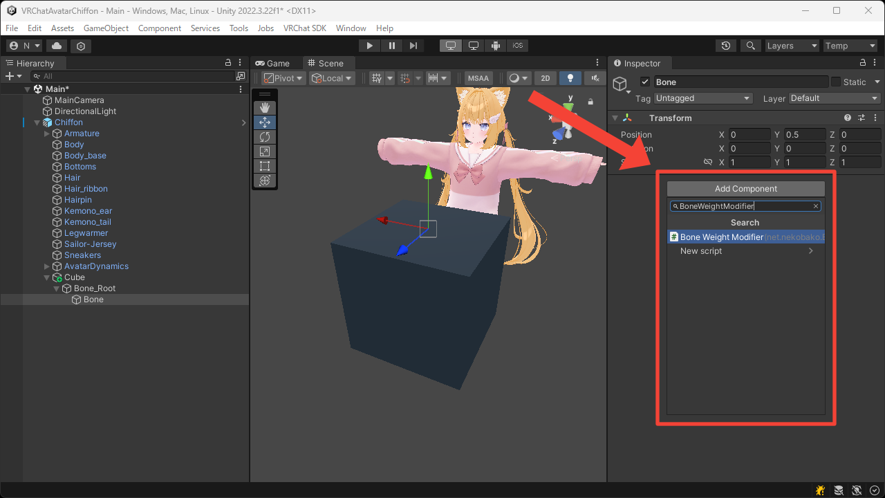This screenshot has height=498, width=885.
Task: Click the Play button
Action: coord(370,46)
